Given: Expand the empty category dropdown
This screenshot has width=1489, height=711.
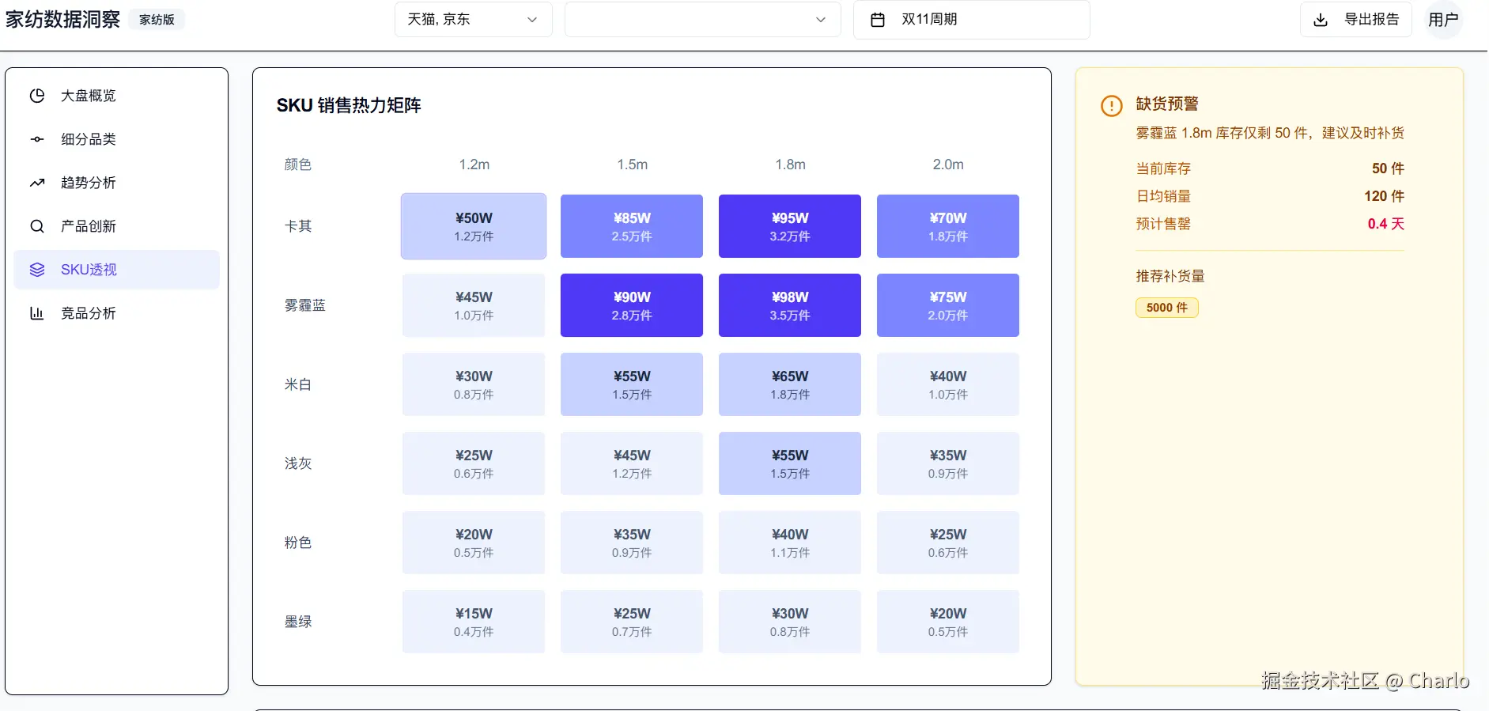Looking at the screenshot, I should 703,20.
